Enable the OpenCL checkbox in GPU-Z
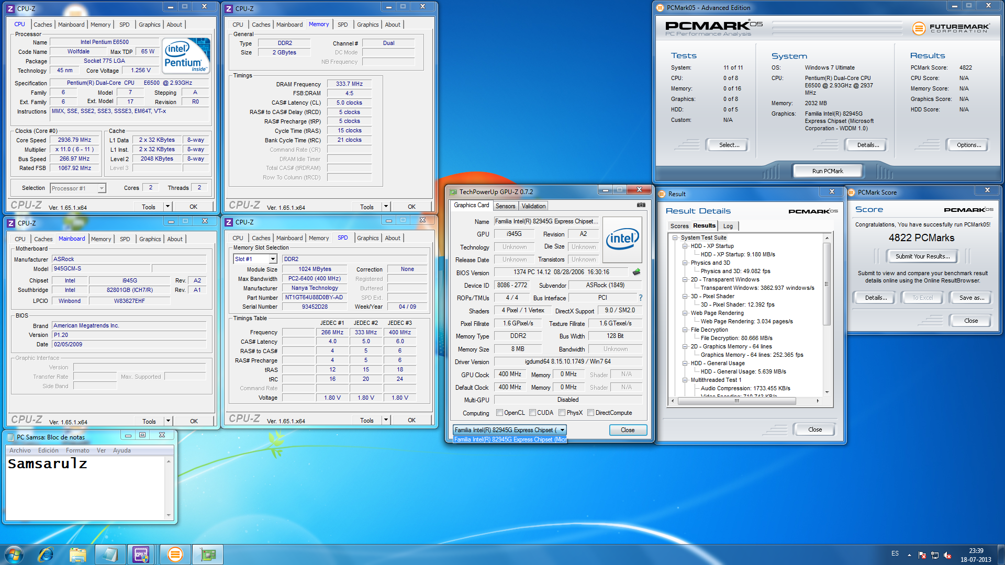 coord(499,413)
